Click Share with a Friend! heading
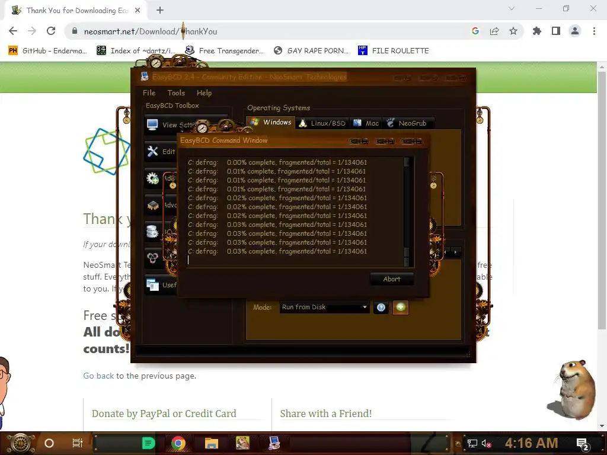607x455 pixels. [326, 414]
